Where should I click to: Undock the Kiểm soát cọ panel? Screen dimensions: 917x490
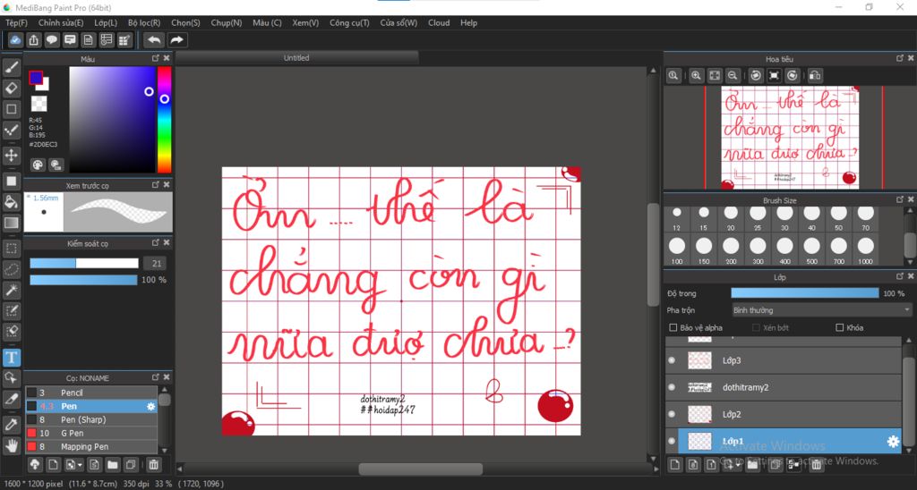click(x=156, y=243)
